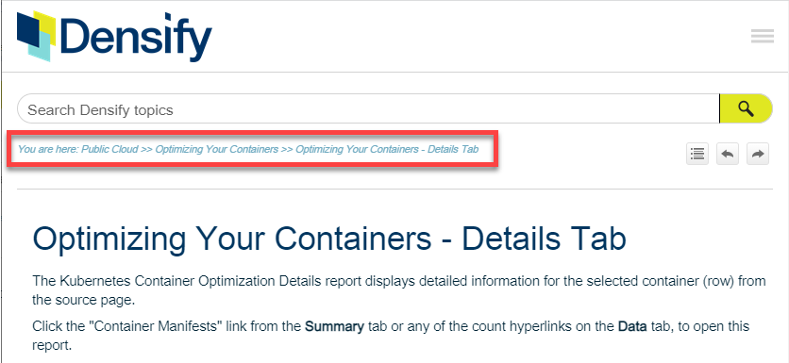Viewport: 789px width, 363px height.
Task: Click the Optimizing Your Containers page heading
Action: click(x=329, y=239)
